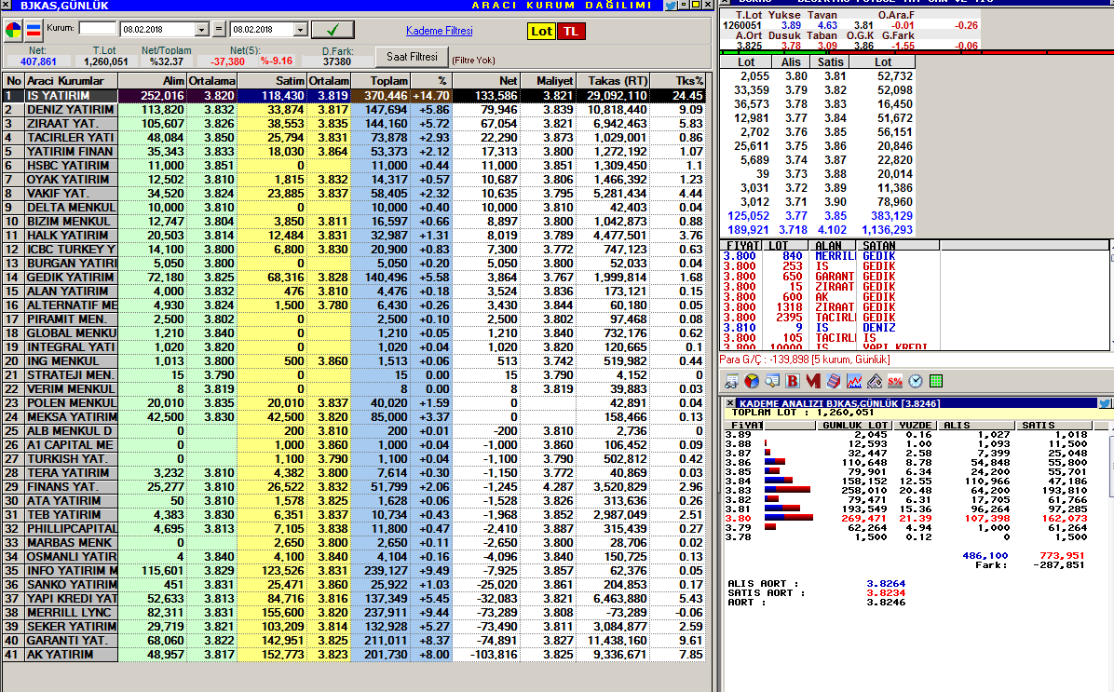Open the clock time icon
1114x692 pixels.
point(916,382)
